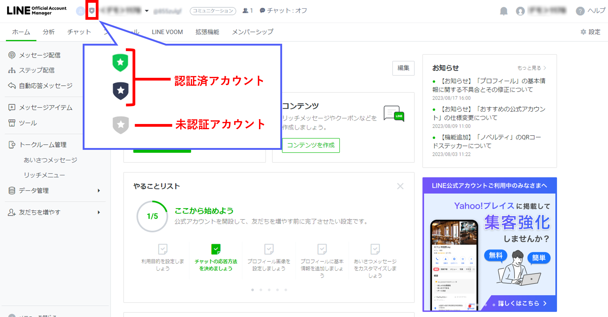This screenshot has width=608, height=317.
Task: Close the やることリスト panel
Action: pos(400,186)
